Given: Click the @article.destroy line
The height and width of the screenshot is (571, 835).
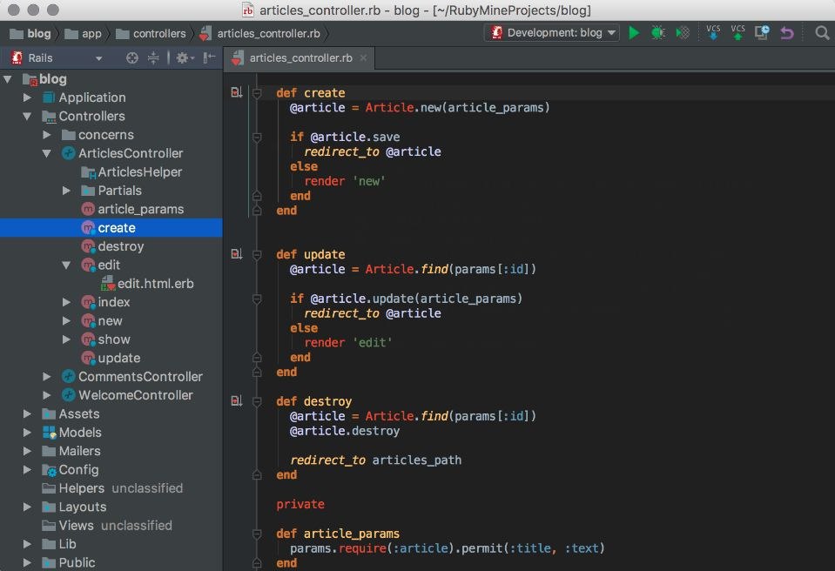Looking at the screenshot, I should click(345, 431).
